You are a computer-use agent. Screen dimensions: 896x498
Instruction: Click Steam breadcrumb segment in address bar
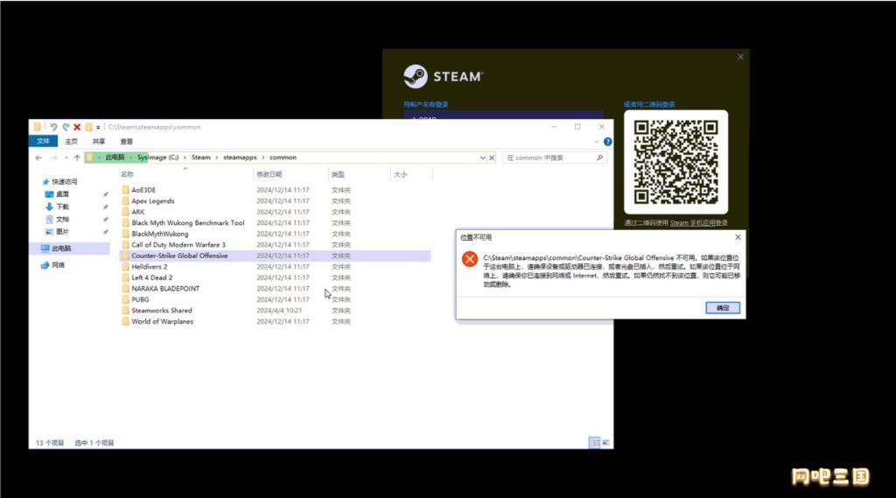(200, 158)
